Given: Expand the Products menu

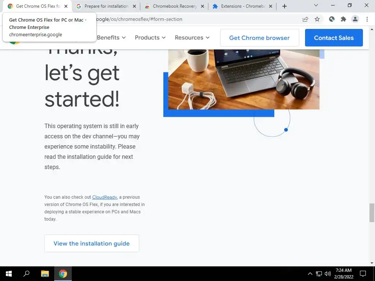Looking at the screenshot, I should click(150, 38).
